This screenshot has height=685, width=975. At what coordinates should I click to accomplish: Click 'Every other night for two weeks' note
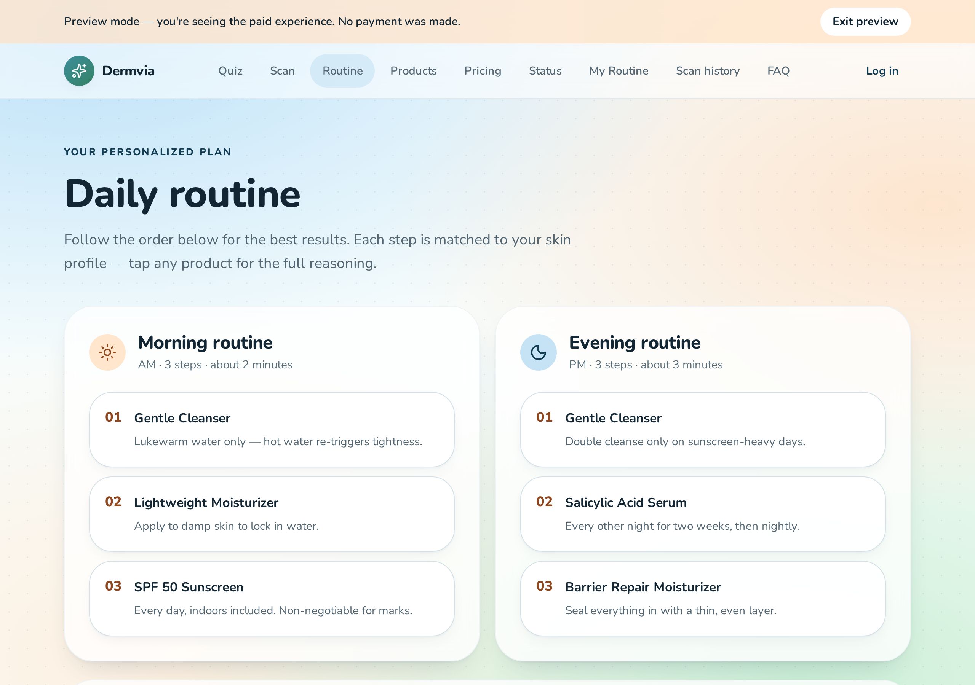pyautogui.click(x=682, y=526)
